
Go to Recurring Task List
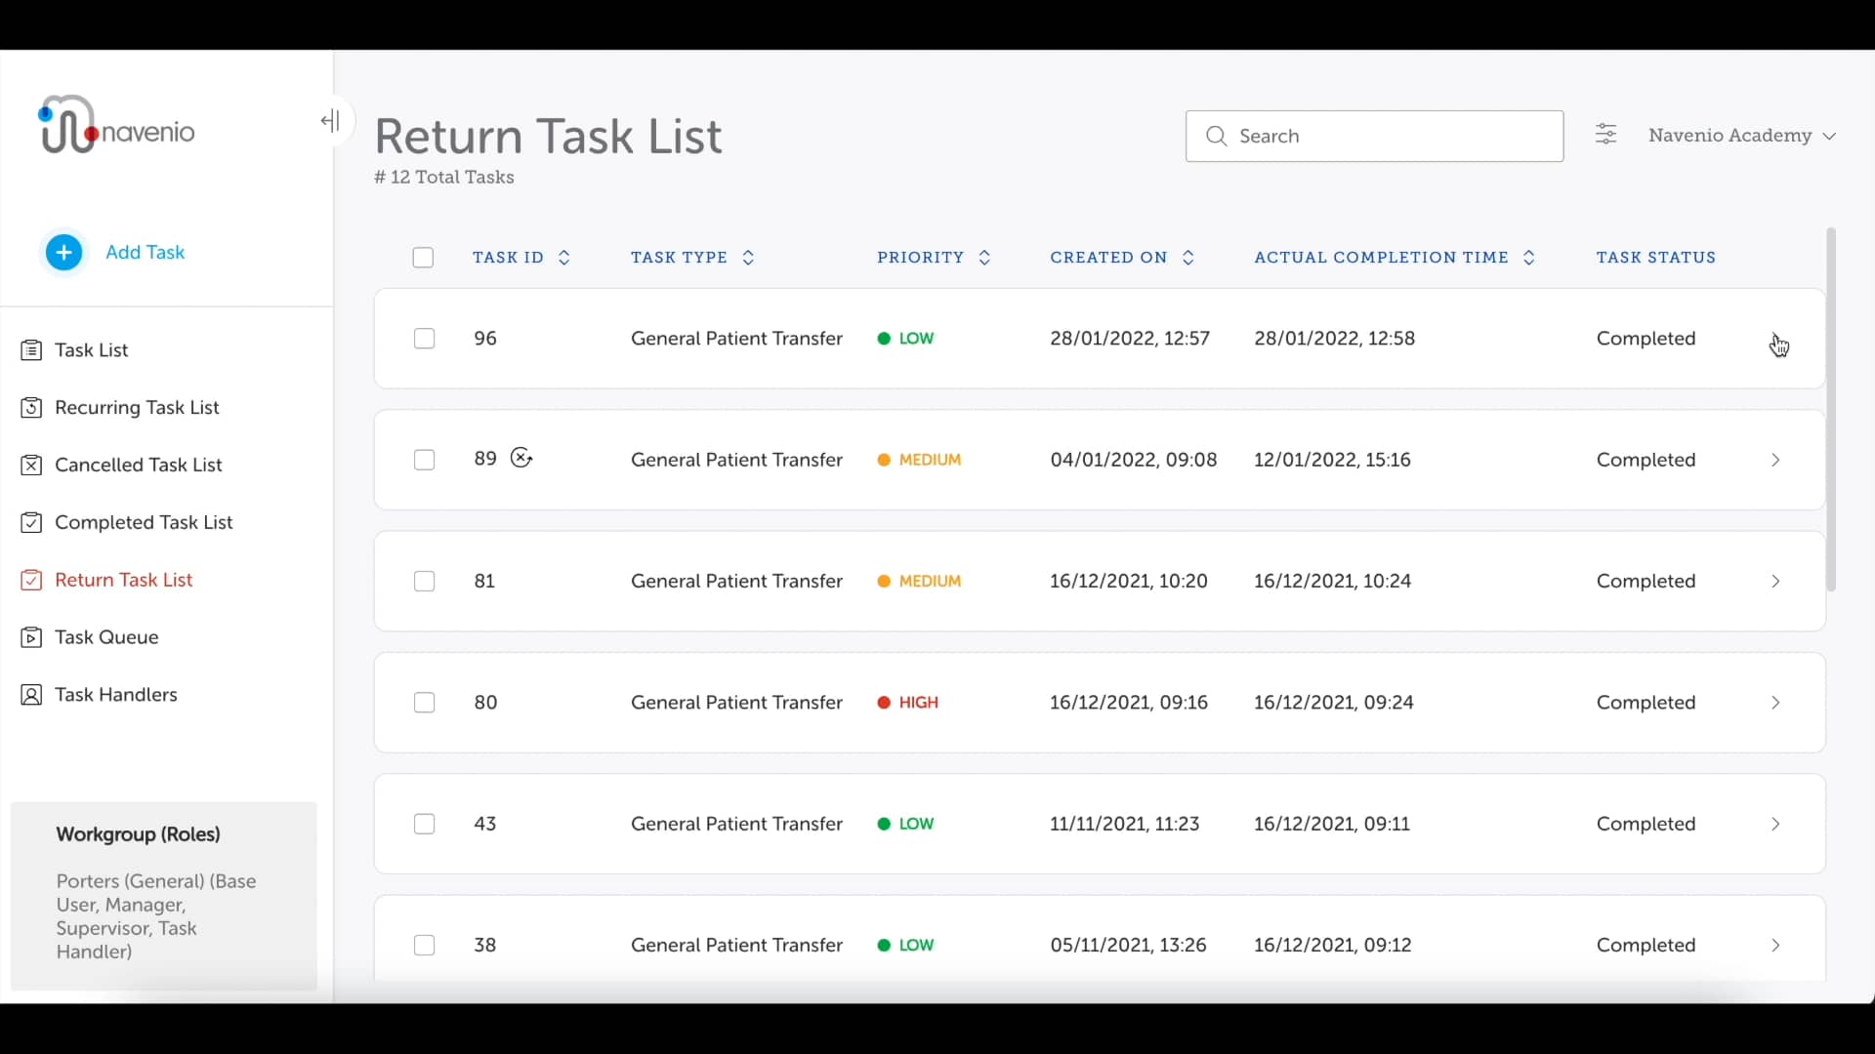[138, 408]
